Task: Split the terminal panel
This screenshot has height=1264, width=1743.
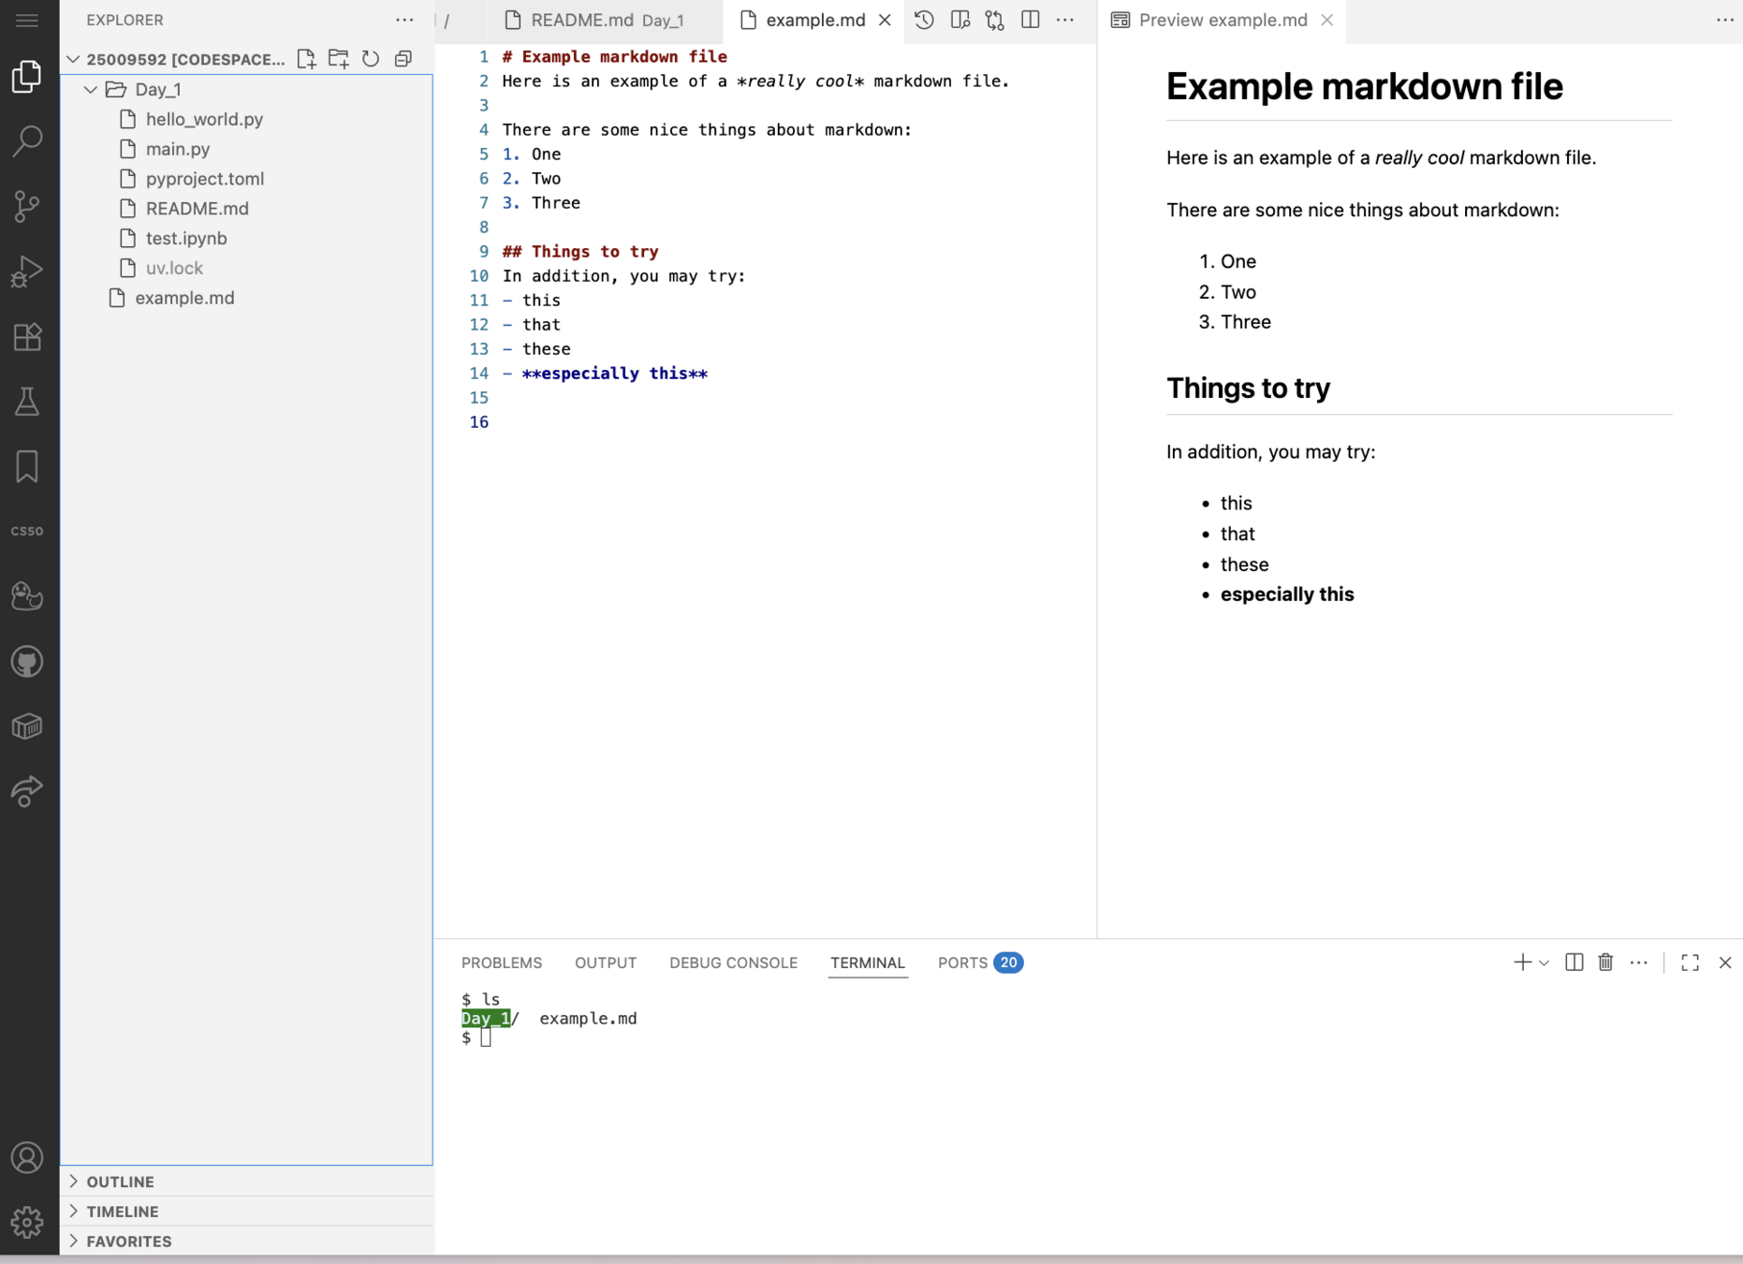Action: 1575,963
